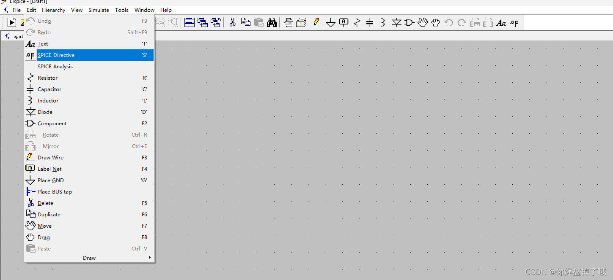Click the Print toolbar icon

(301, 22)
